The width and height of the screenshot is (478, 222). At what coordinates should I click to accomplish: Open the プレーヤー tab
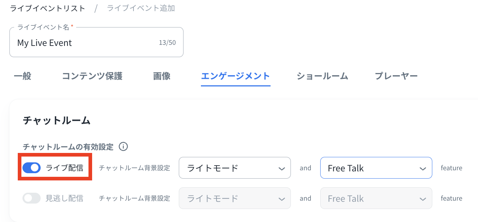pos(396,76)
